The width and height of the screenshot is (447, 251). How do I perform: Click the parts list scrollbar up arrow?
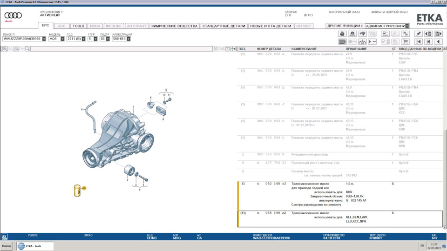click(x=444, y=49)
